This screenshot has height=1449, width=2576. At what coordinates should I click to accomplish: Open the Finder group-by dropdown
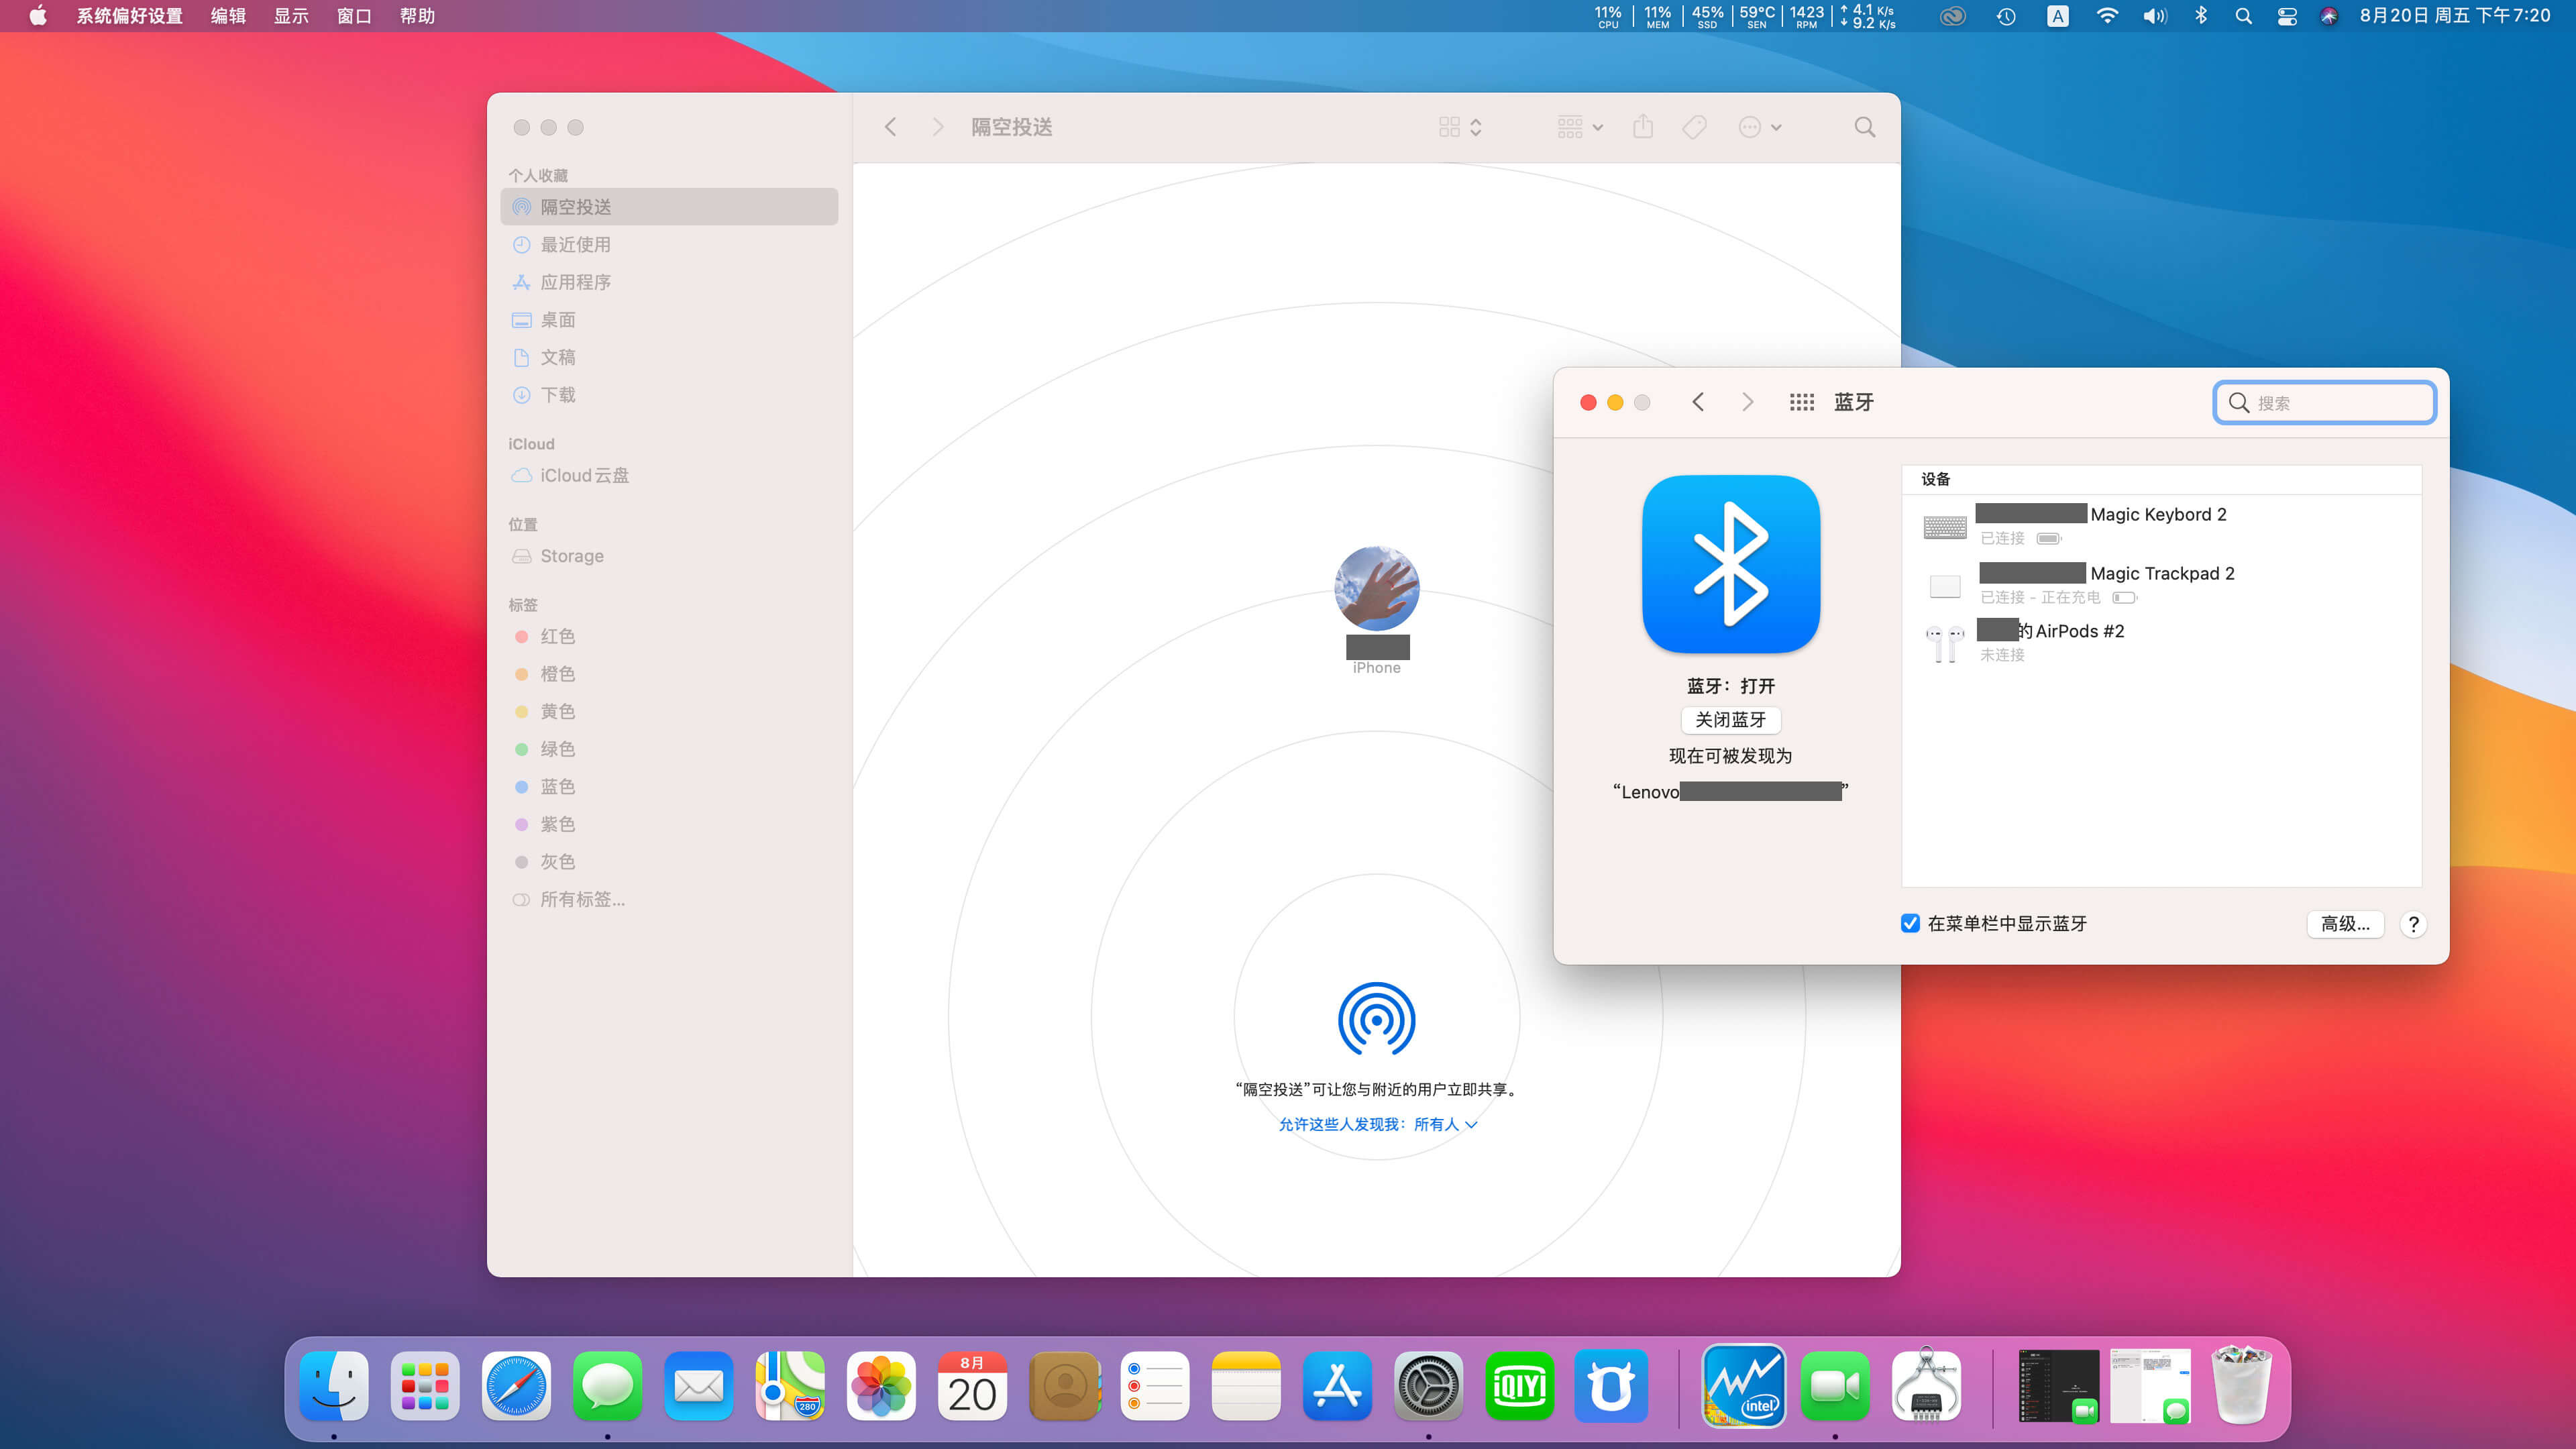point(1579,127)
